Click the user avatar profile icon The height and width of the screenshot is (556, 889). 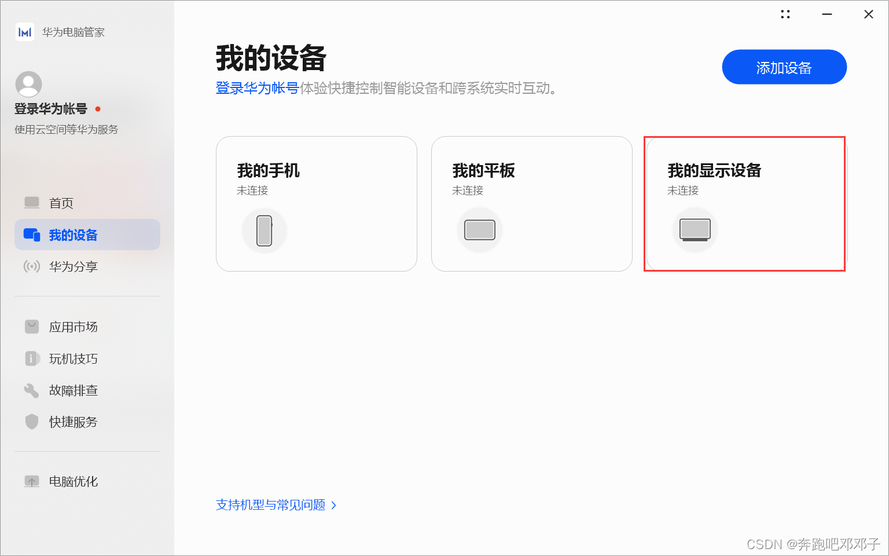(x=28, y=85)
